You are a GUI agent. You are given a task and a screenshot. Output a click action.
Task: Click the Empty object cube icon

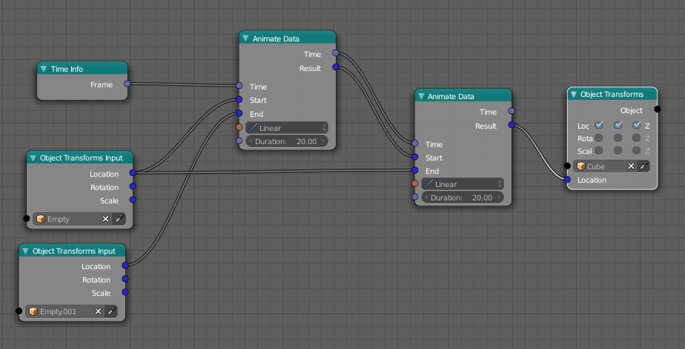(41, 219)
